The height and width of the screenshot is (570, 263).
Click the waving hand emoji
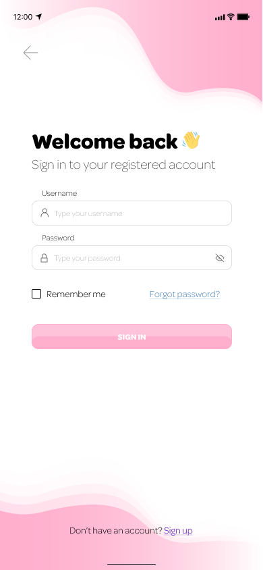pos(191,140)
